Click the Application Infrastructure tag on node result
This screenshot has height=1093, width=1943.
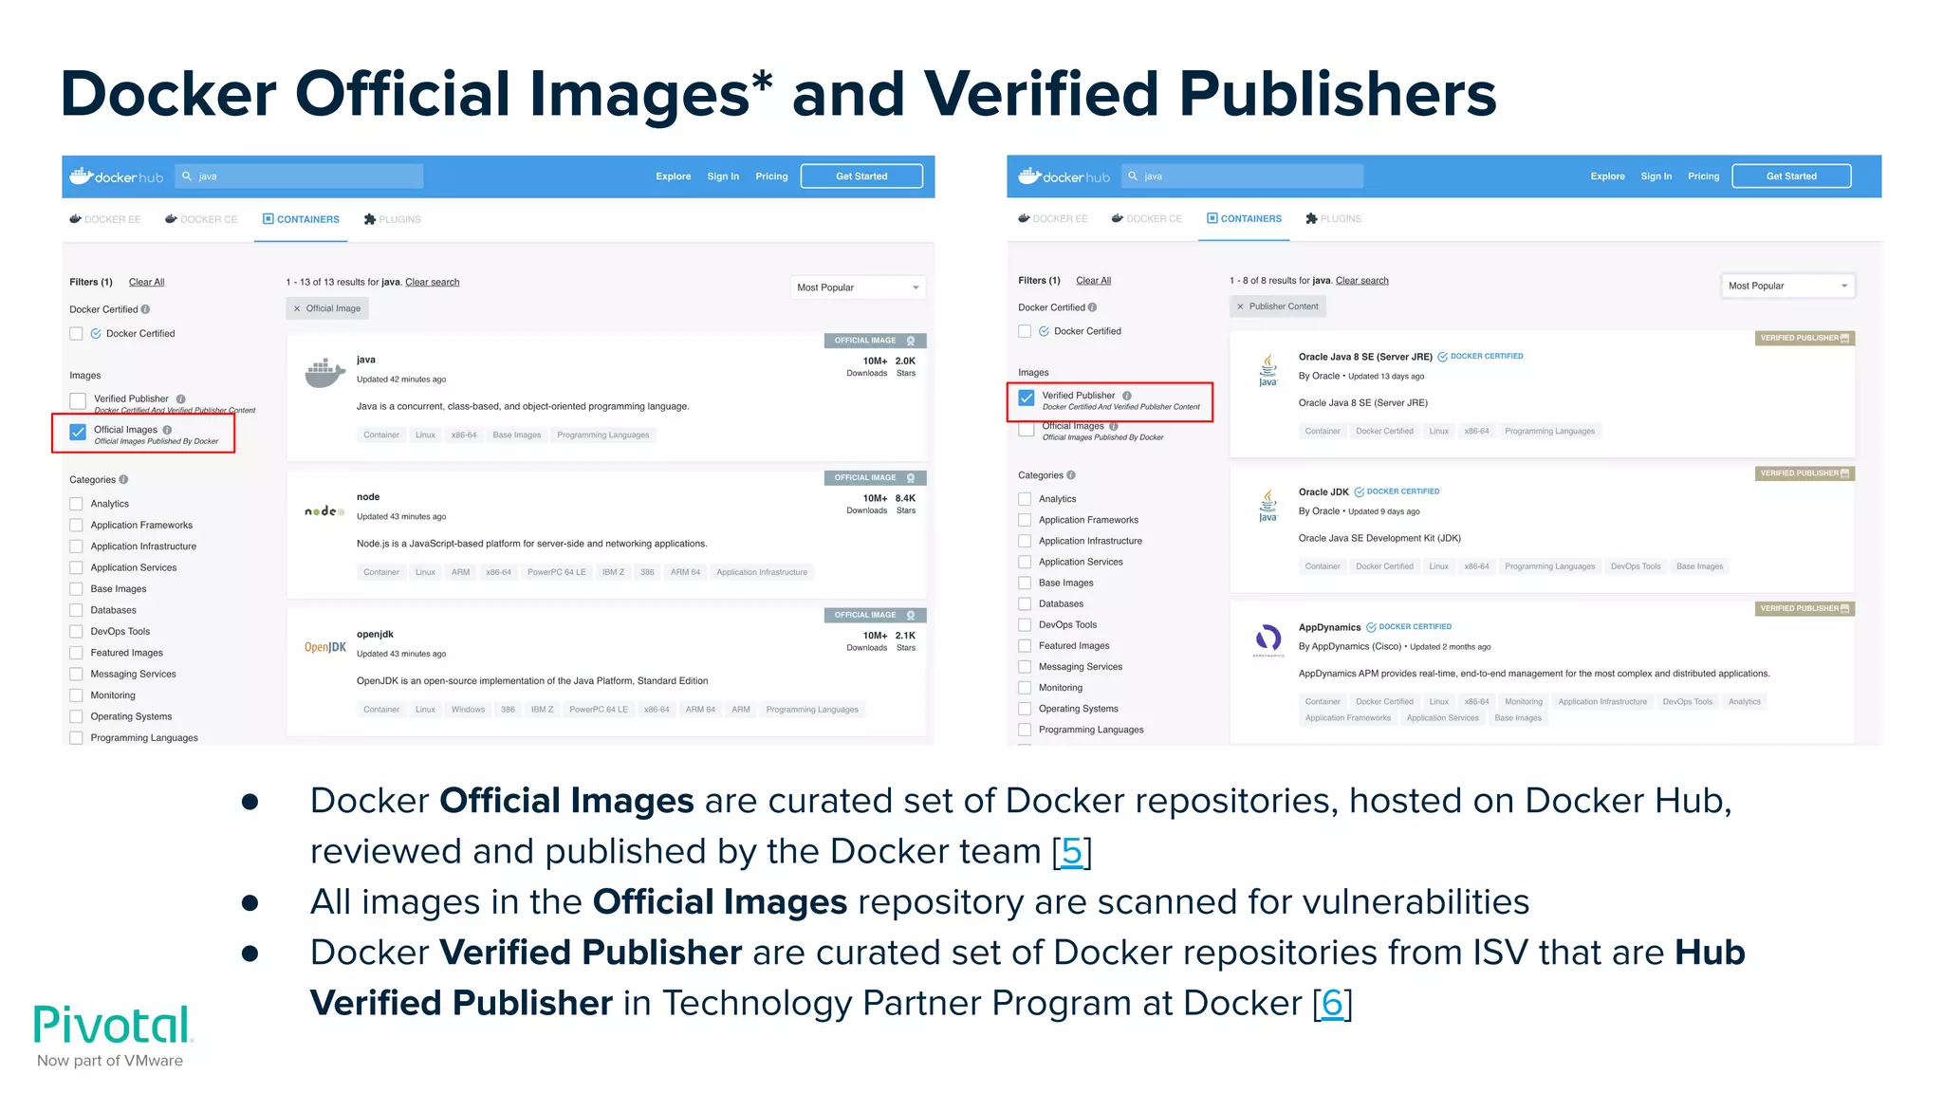[x=762, y=573]
